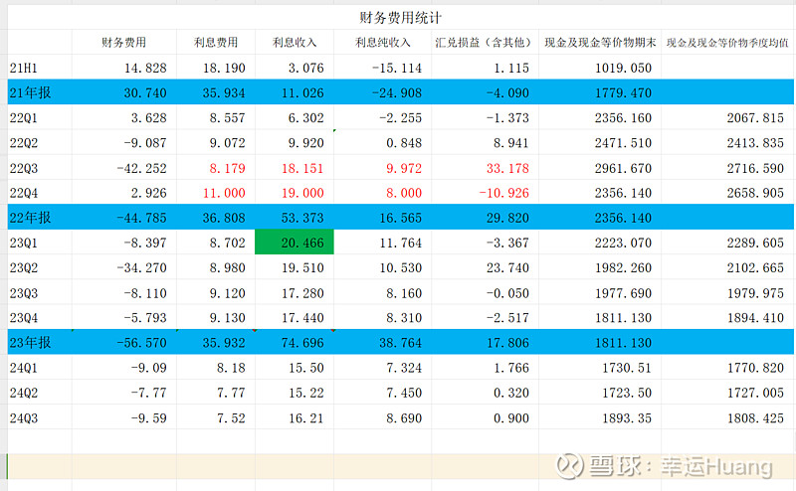Select cell with value 74.696

302,343
